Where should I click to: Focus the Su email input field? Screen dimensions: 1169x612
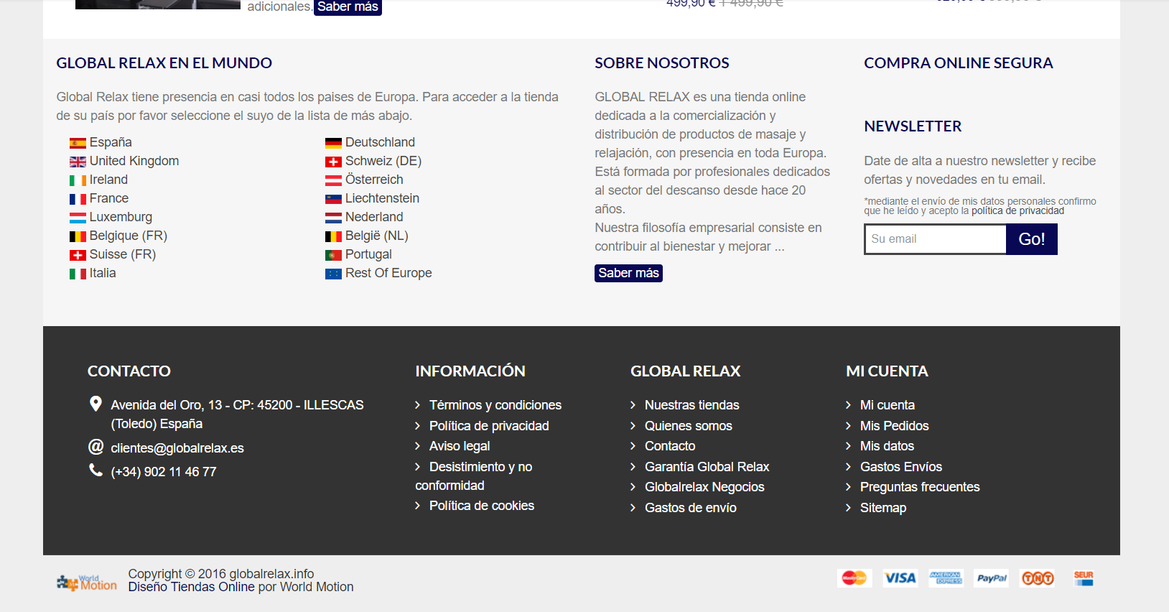pos(936,239)
